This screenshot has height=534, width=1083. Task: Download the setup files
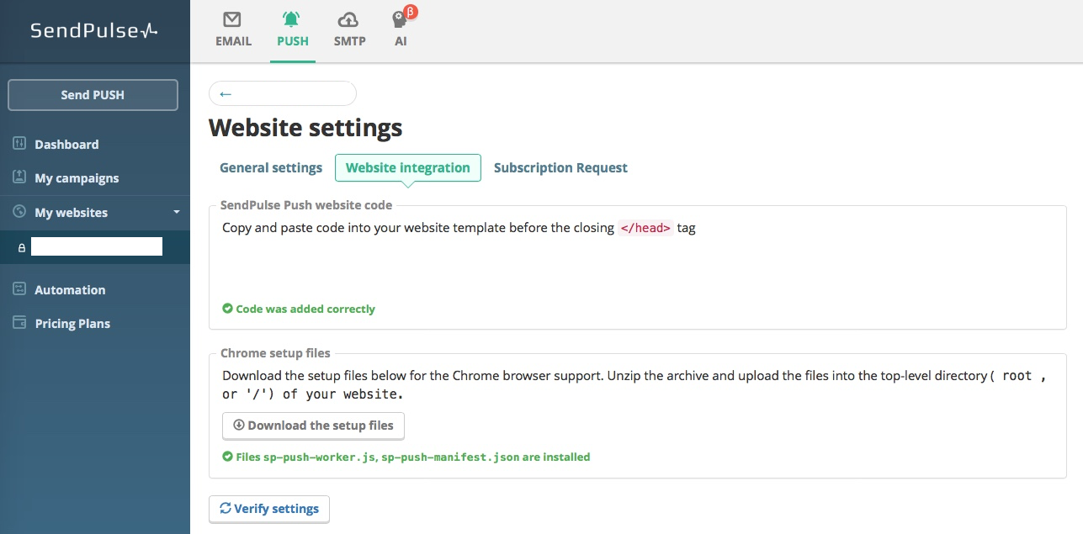tap(313, 426)
